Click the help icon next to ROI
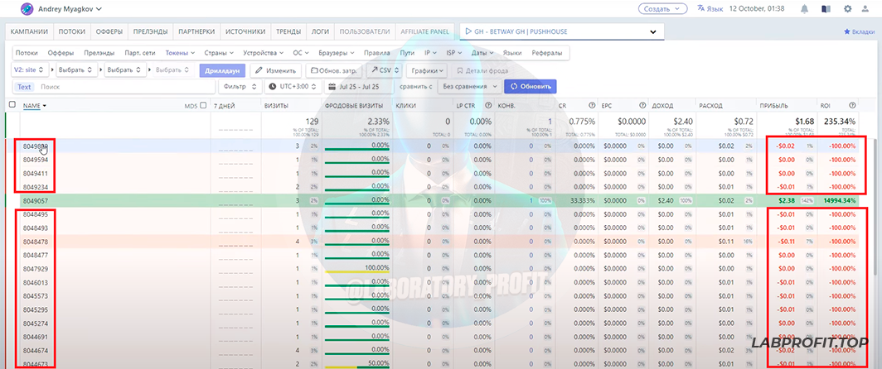The image size is (882, 369). coord(853,105)
